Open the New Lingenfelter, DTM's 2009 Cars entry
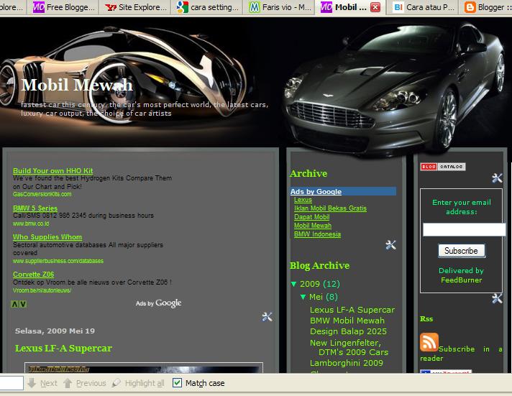This screenshot has width=512, height=396. [349, 348]
